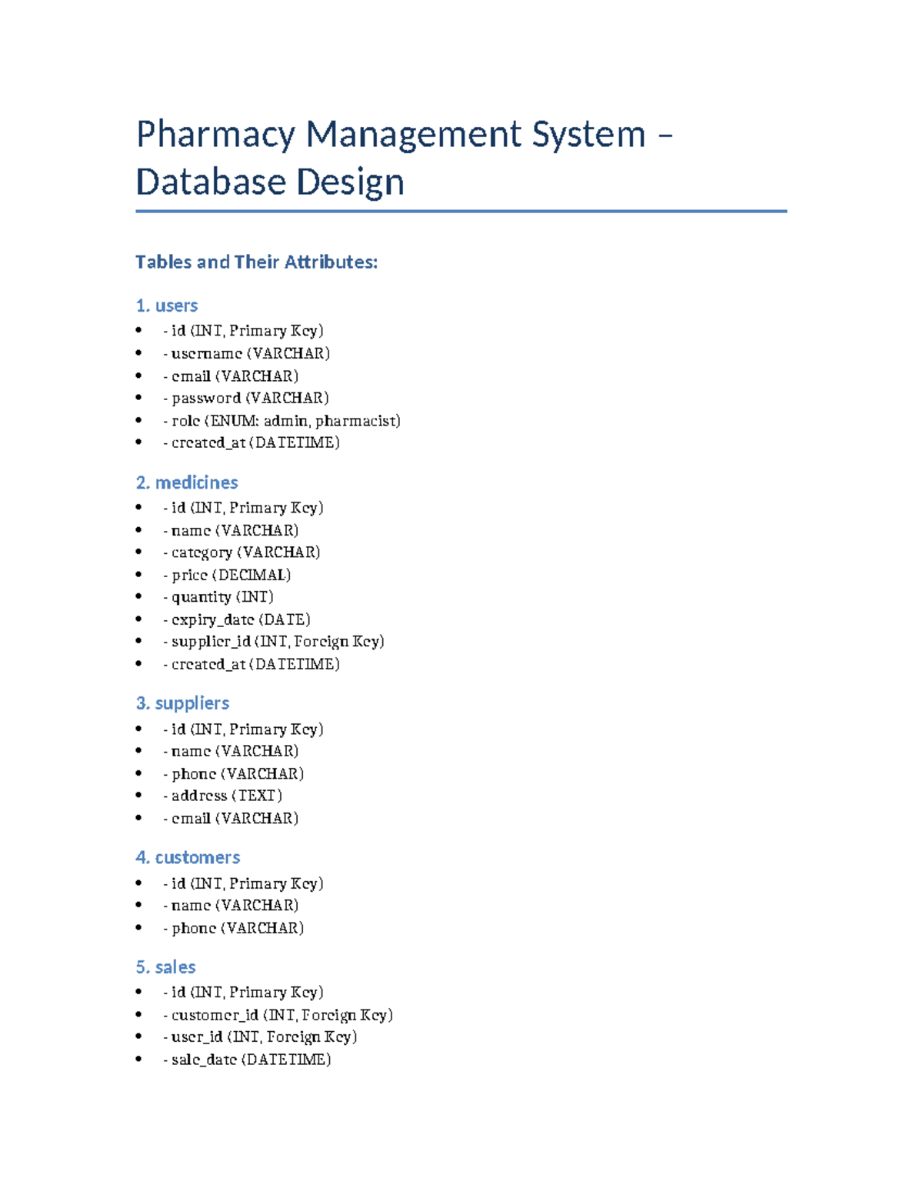This screenshot has width=923, height=1195.
Task: Click the id (INT, Primary Key) bullet under users
Action: [243, 331]
